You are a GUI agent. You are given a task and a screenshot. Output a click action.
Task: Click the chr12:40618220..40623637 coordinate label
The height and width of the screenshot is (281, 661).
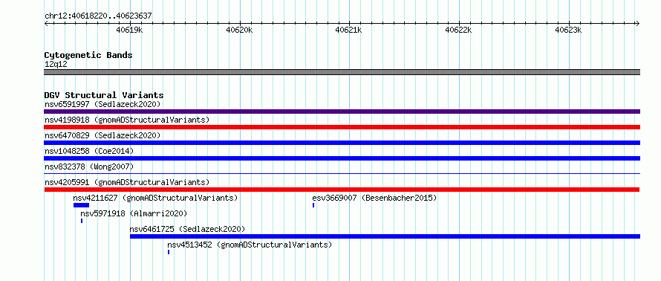(98, 16)
